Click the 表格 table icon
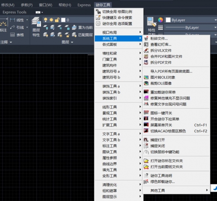217x201 pixels. [x=12, y=35]
